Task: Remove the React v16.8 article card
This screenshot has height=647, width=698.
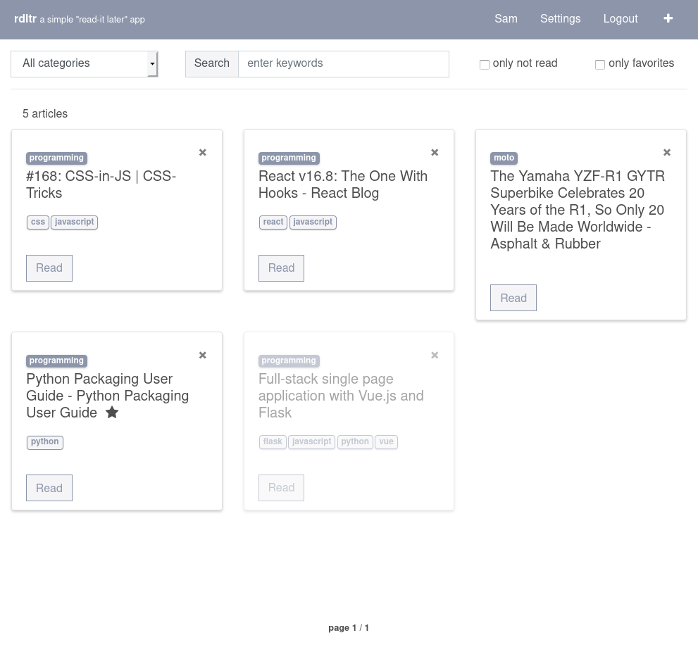Action: pos(435,152)
